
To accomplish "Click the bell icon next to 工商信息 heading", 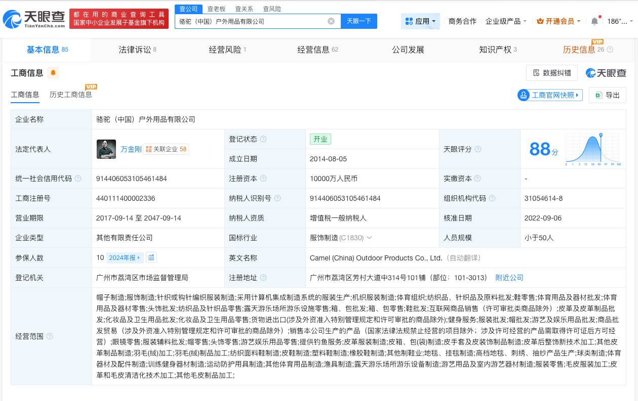I will click(x=53, y=73).
